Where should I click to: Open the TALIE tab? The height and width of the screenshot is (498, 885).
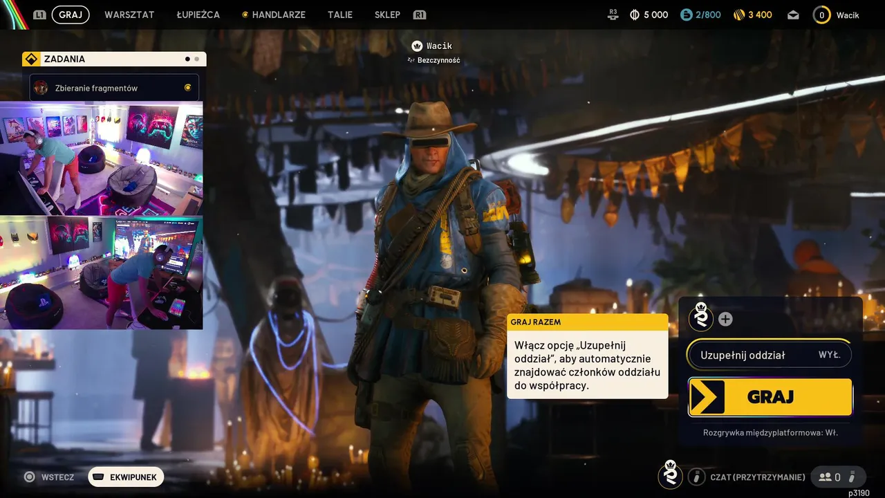[x=340, y=15]
